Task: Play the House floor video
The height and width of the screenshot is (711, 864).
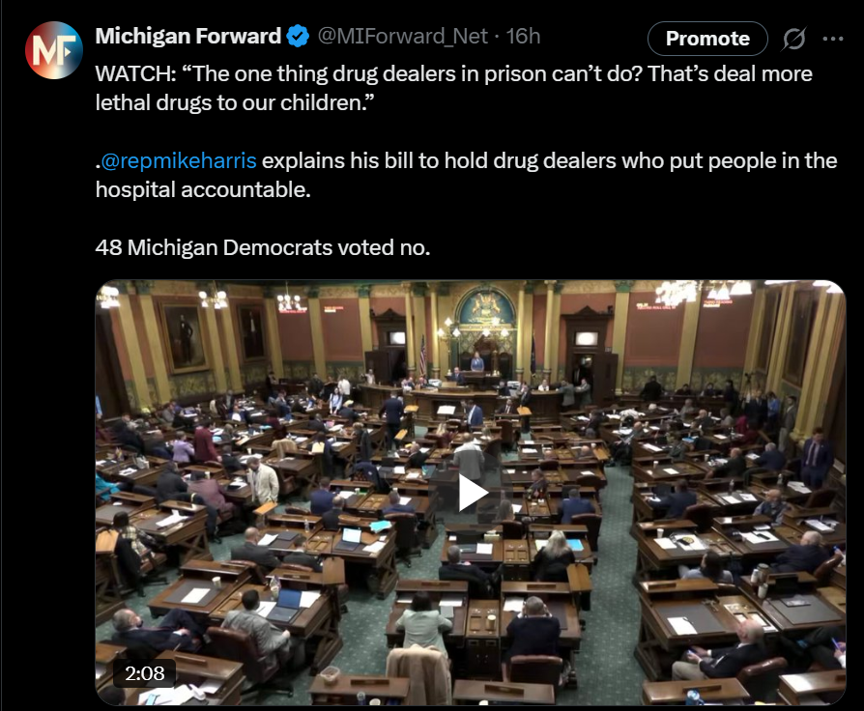Action: tap(472, 493)
